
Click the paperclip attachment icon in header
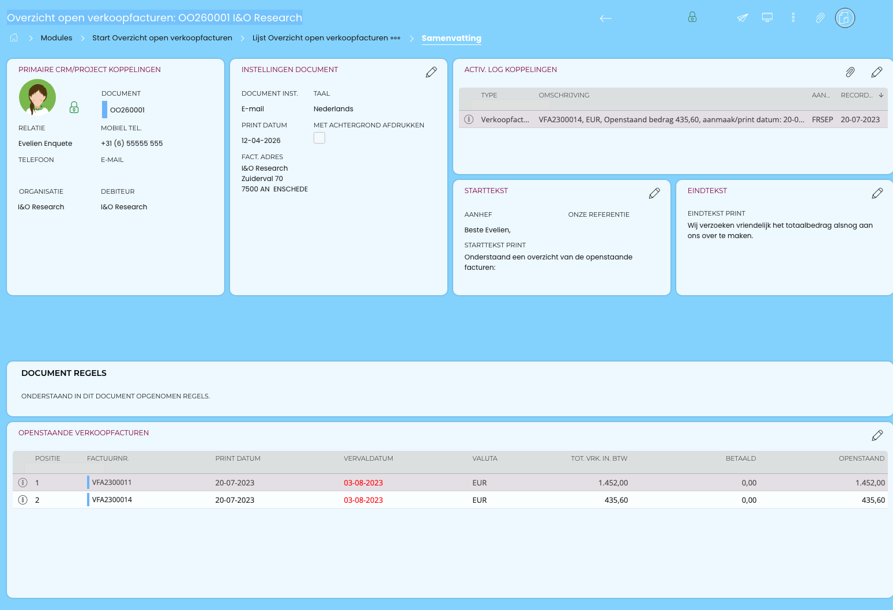click(820, 18)
